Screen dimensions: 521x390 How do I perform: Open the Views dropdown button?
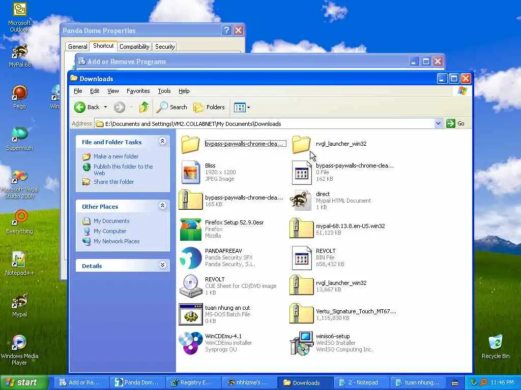click(x=242, y=107)
